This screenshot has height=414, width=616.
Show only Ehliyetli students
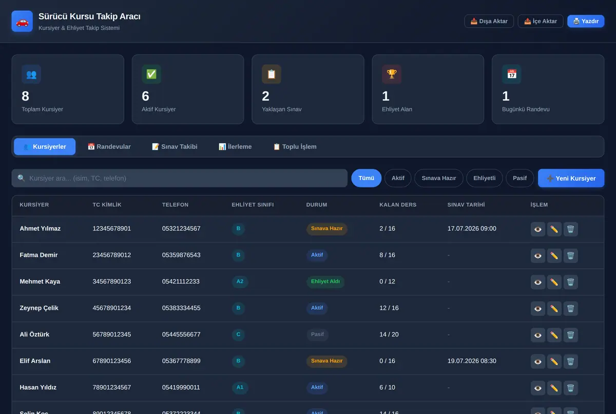(485, 178)
